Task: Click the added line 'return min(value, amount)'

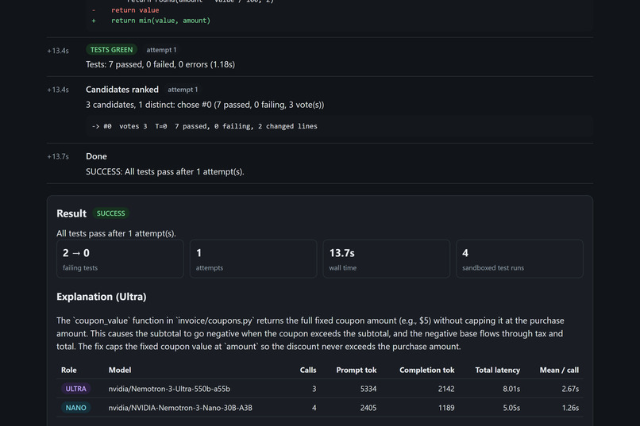Action: pos(161,21)
